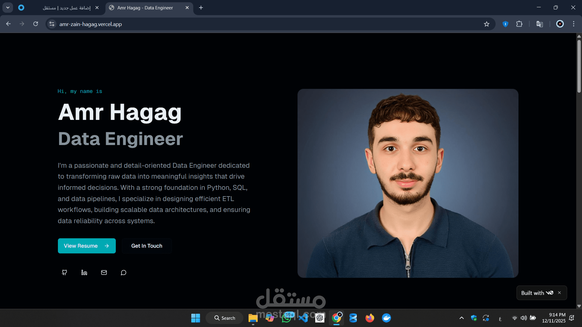Viewport: 582px width, 327px height.
Task: Click the page vertical scrollbar thumb
Action: (x=579, y=66)
